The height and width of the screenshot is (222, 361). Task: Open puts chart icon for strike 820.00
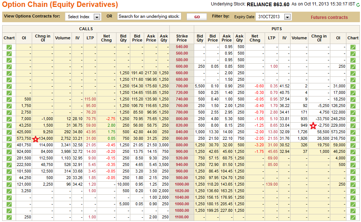tap(353, 126)
